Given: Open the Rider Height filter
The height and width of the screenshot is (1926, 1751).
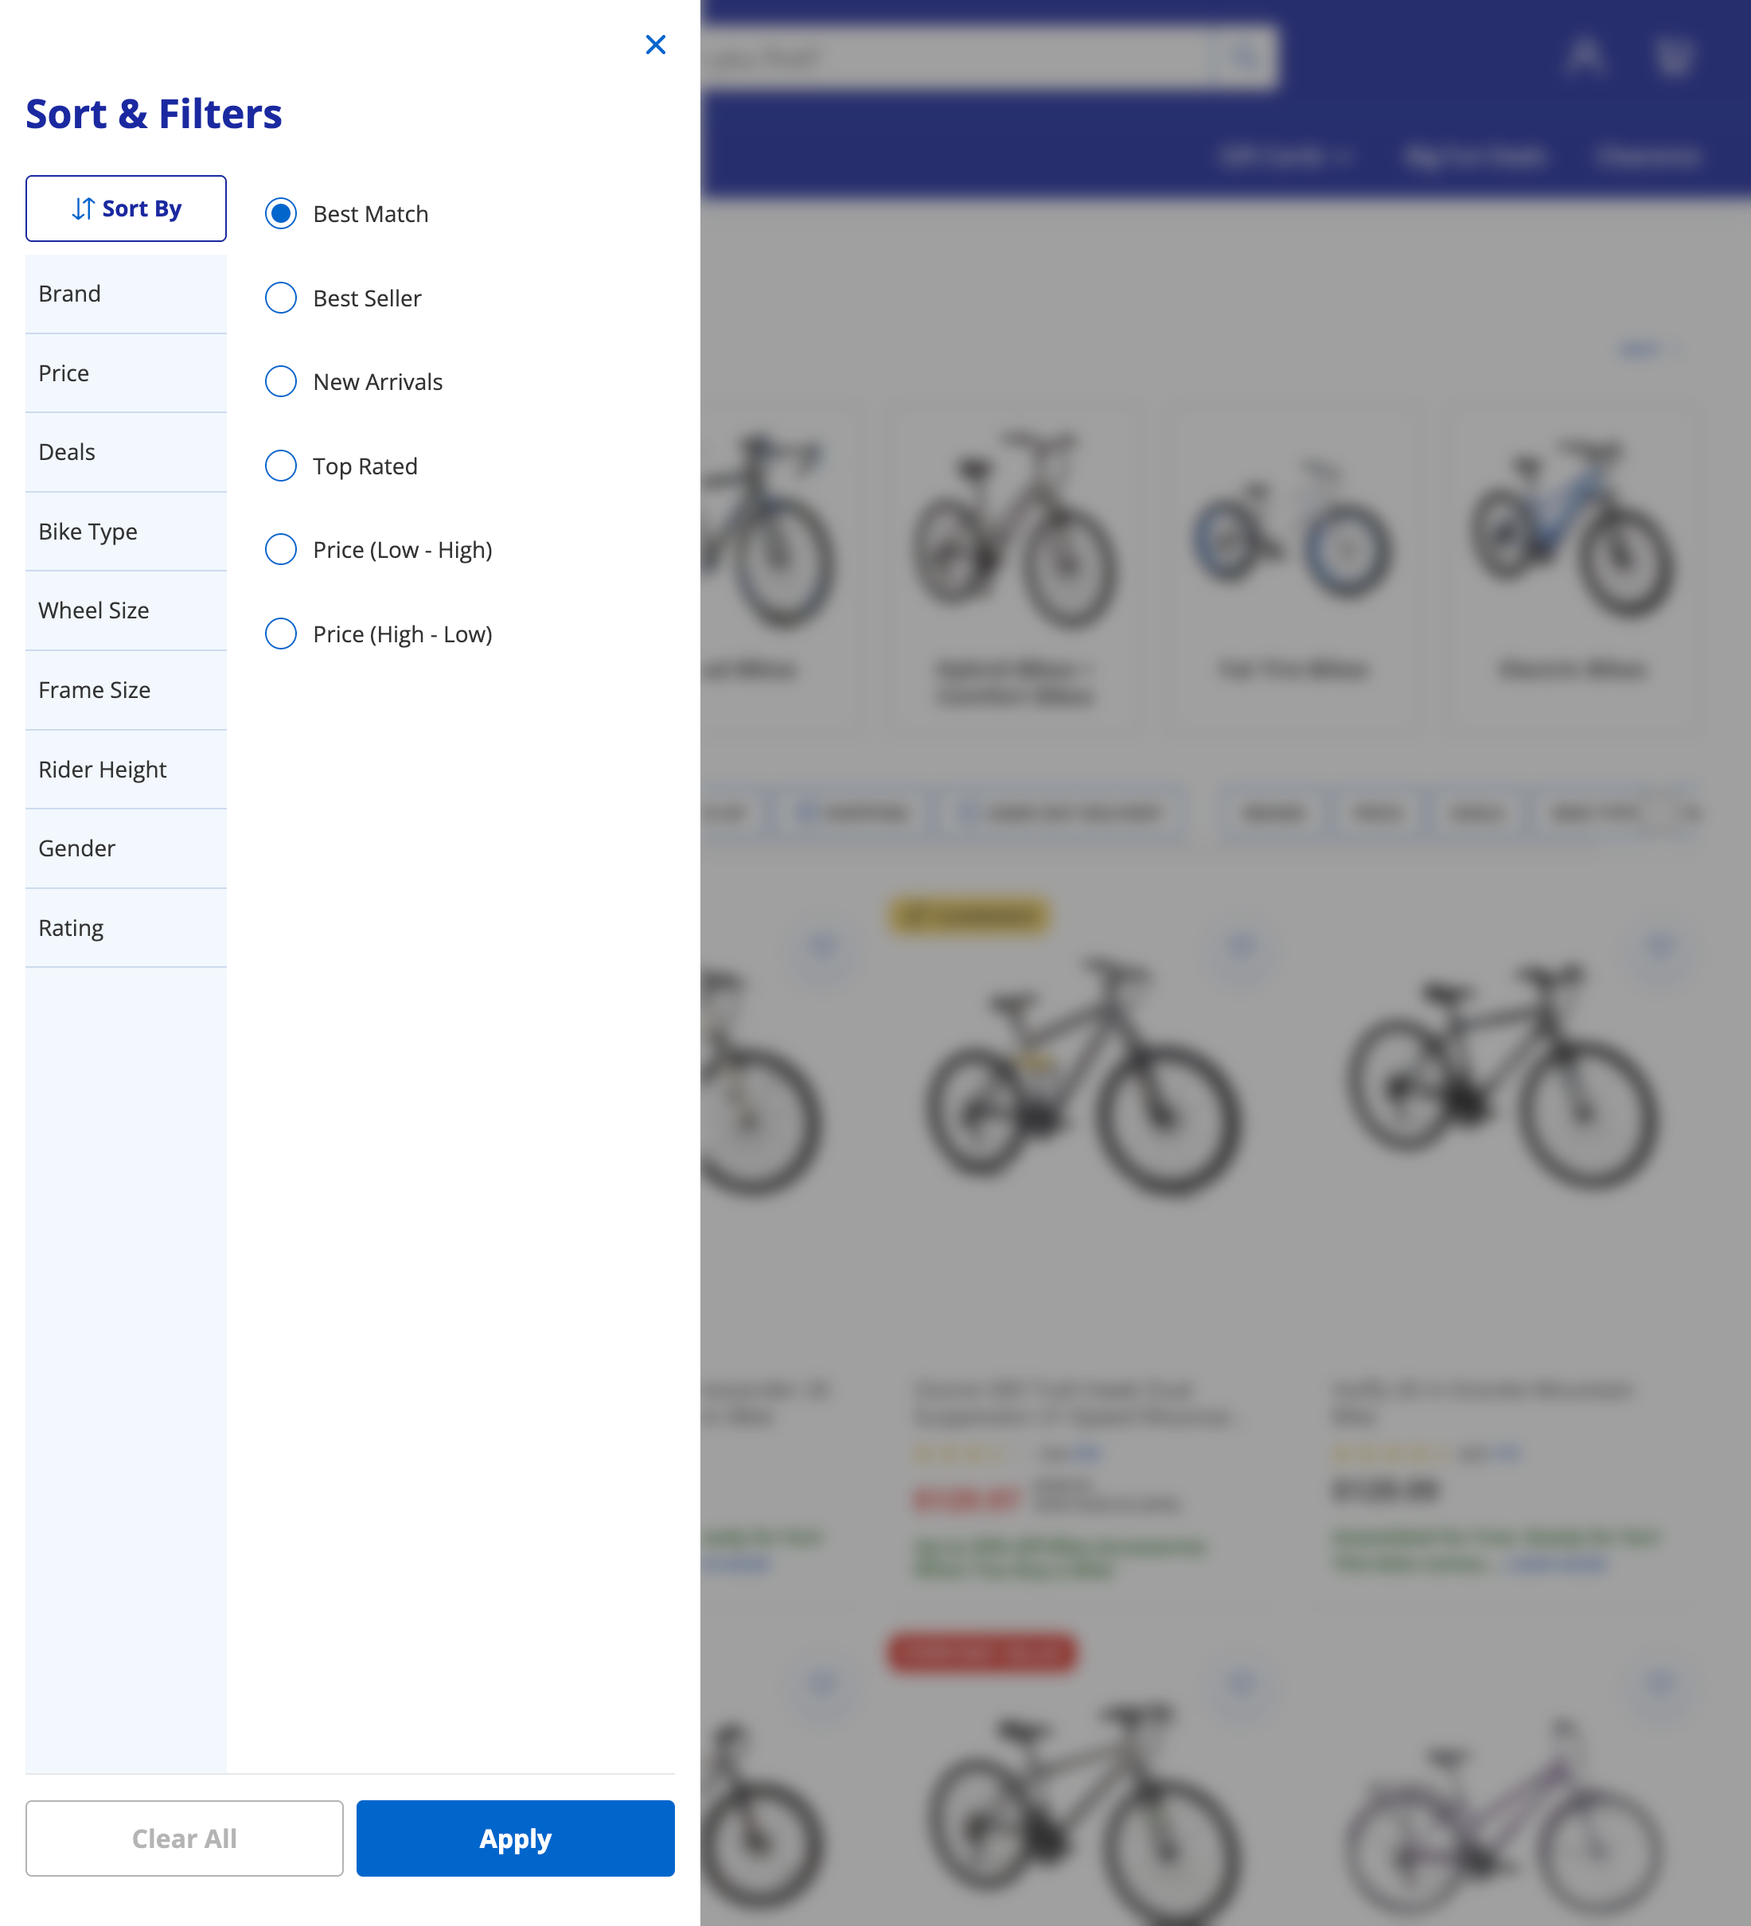Looking at the screenshot, I should 126,769.
